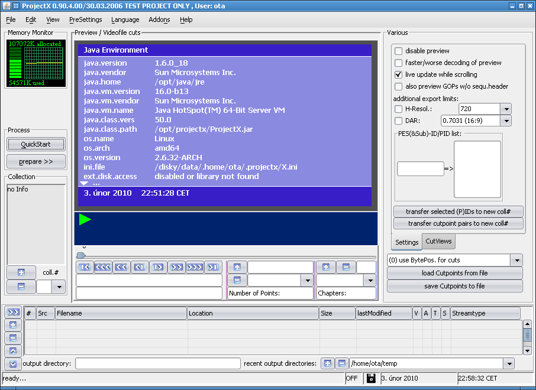Click the file table scrollbar down arrow
536x390 pixels.
pos(527,350)
